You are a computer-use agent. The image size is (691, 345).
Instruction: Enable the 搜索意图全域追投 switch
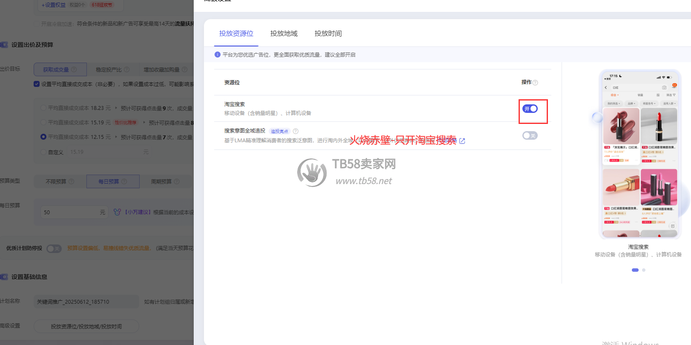[x=530, y=135]
